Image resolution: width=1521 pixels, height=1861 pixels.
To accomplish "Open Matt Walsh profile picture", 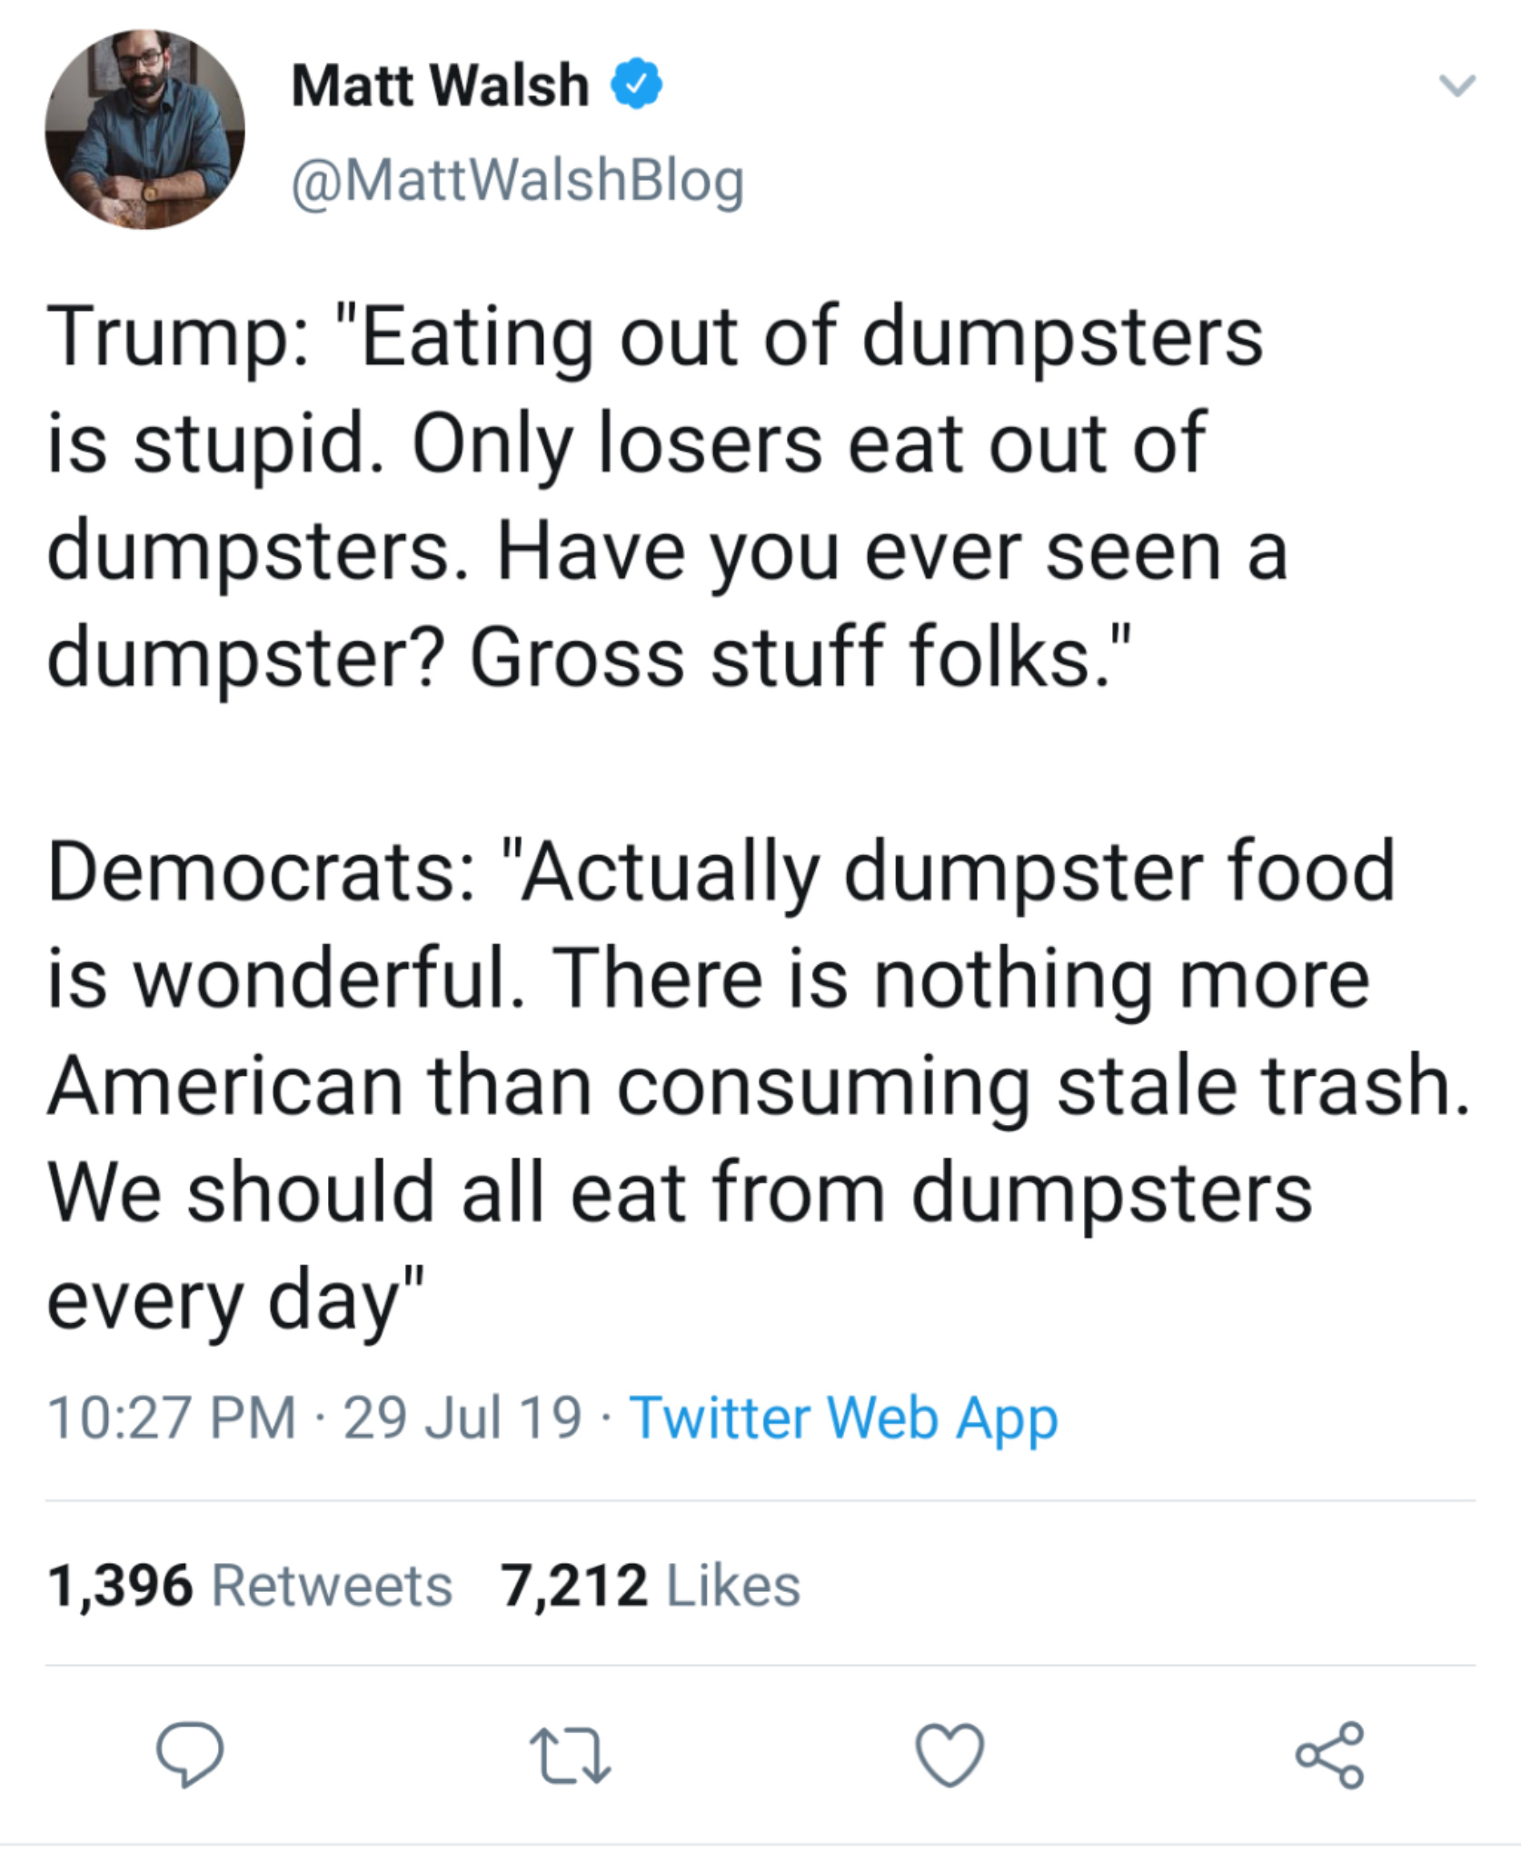I will point(145,129).
